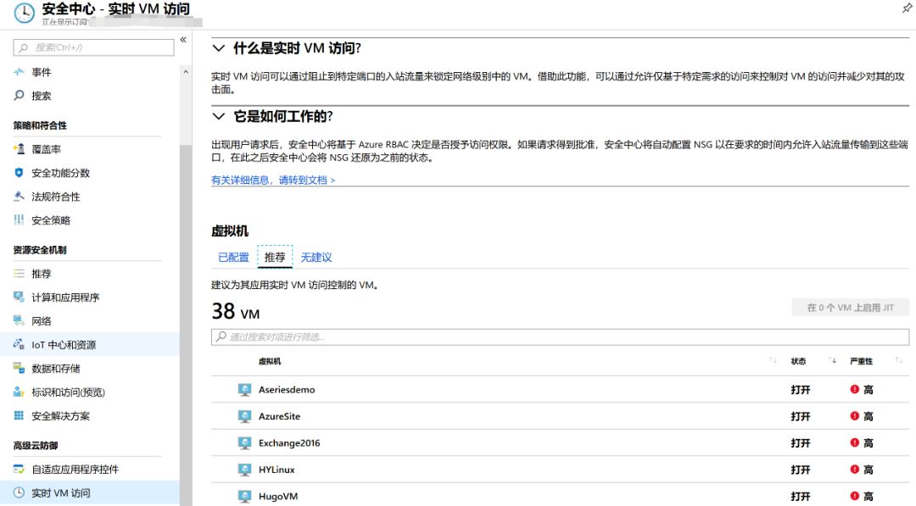This screenshot has width=916, height=506.
Task: Pin the blade with the pin icon
Action: (x=907, y=8)
